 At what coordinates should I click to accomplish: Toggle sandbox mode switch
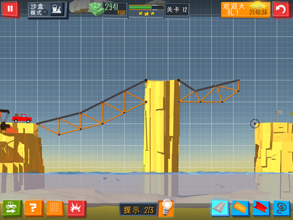click(45, 12)
